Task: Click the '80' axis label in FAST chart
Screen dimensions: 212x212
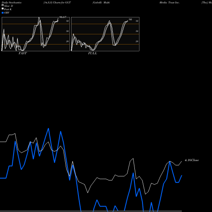Action: tap(67, 21)
